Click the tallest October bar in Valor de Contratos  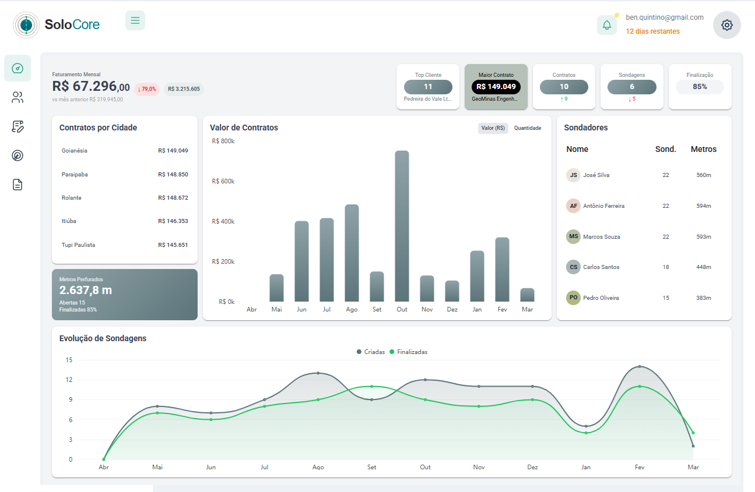tap(402, 227)
